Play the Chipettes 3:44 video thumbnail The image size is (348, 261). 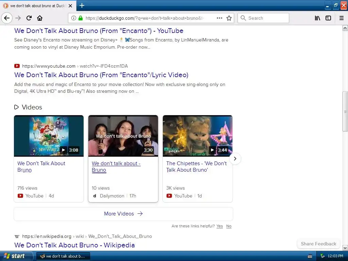[x=197, y=136]
